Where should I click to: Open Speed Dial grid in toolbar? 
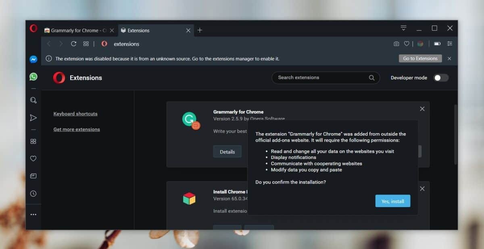(x=86, y=44)
